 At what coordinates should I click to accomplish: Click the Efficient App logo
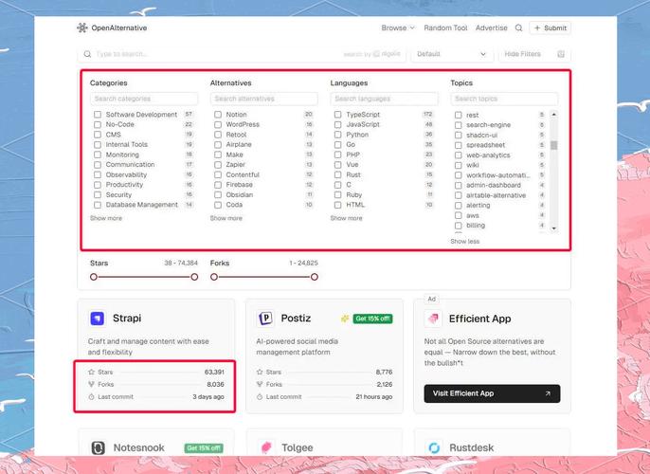(433, 319)
